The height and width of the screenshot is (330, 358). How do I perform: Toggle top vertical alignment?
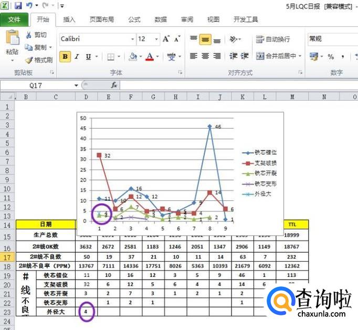tap(194, 39)
